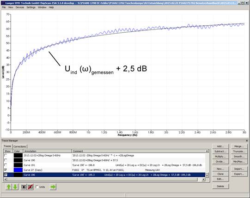The height and width of the screenshot is (198, 250).
Task: Close the Trace Manager panel
Action: coord(247,140)
